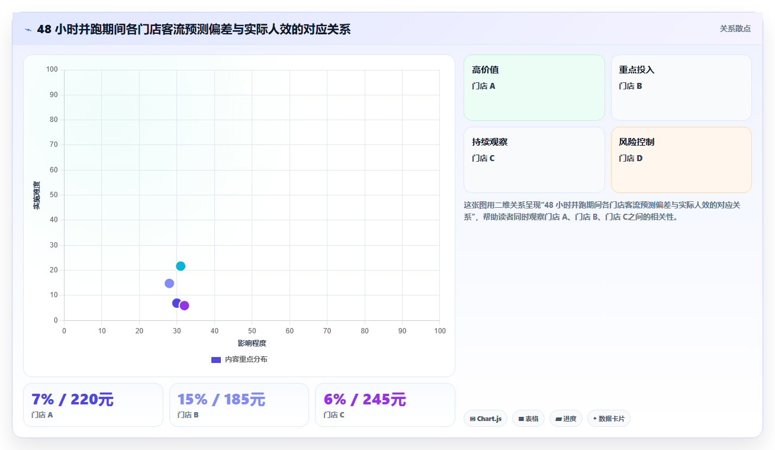Open the 重点投入 门店 B card
This screenshot has width=775, height=450.
click(x=681, y=88)
